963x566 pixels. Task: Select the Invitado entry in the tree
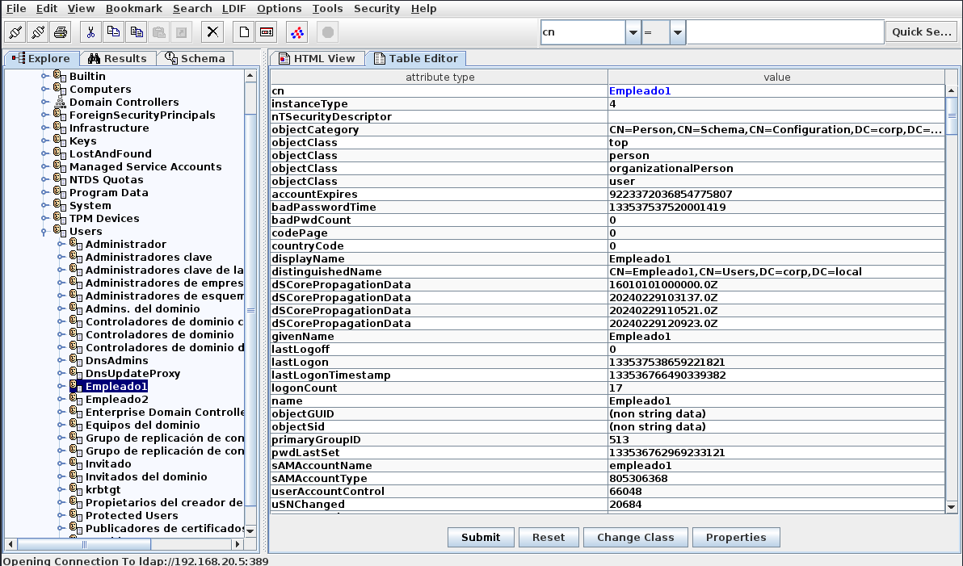[108, 463]
